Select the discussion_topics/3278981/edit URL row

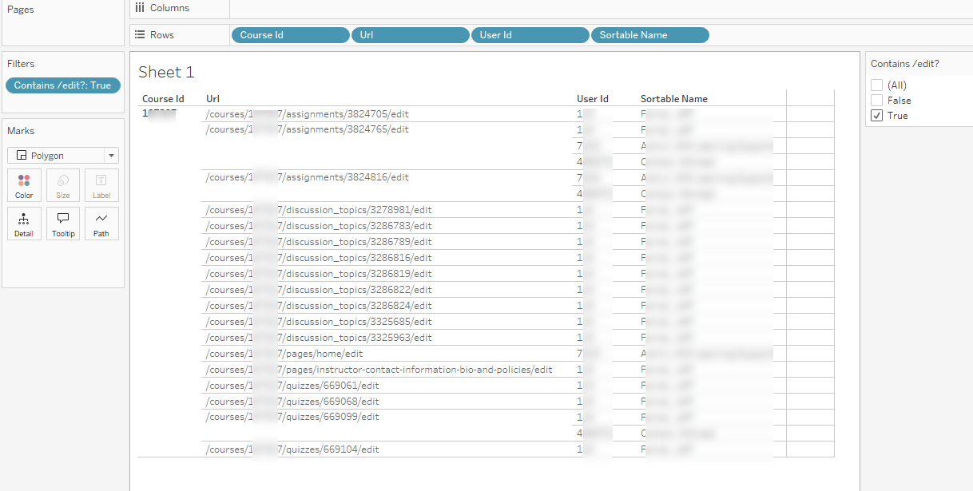pyautogui.click(x=319, y=210)
